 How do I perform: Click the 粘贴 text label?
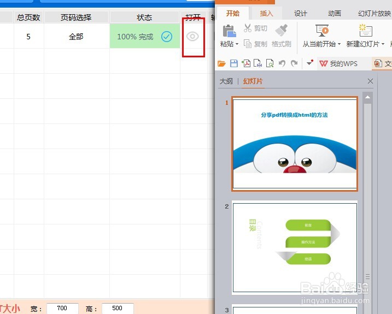[x=227, y=44]
